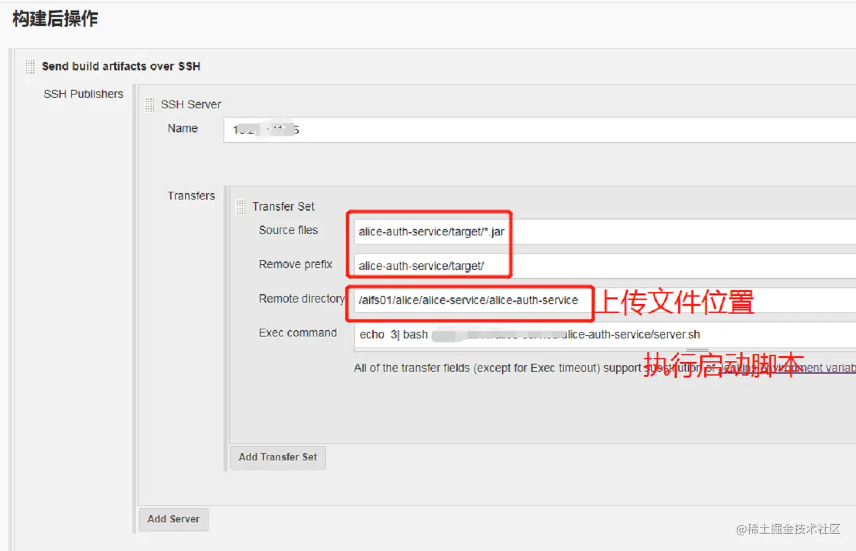Select the Transfers label

click(191, 195)
